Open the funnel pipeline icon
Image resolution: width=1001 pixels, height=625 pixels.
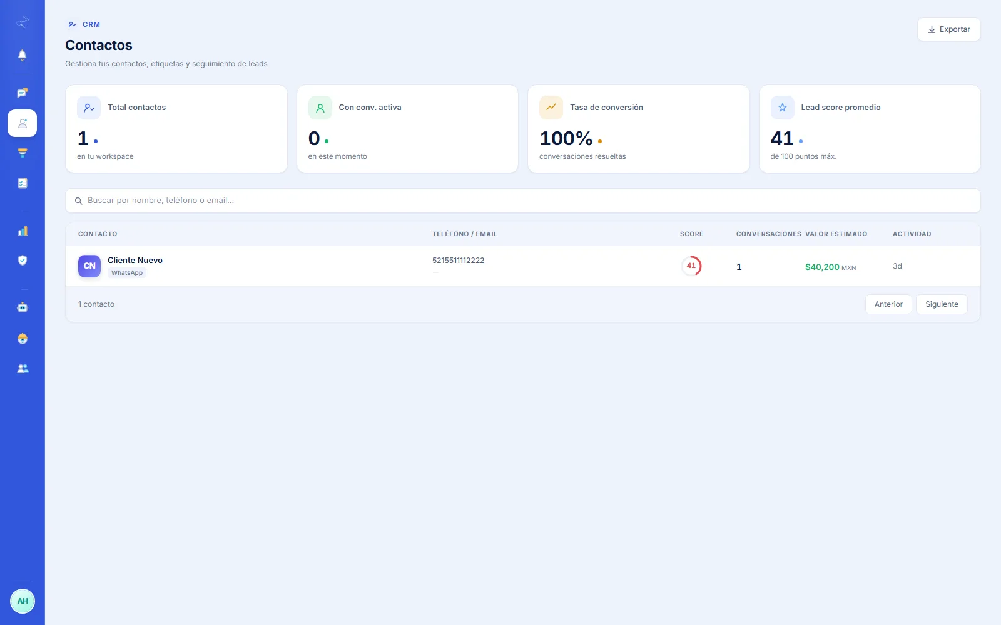coord(22,153)
